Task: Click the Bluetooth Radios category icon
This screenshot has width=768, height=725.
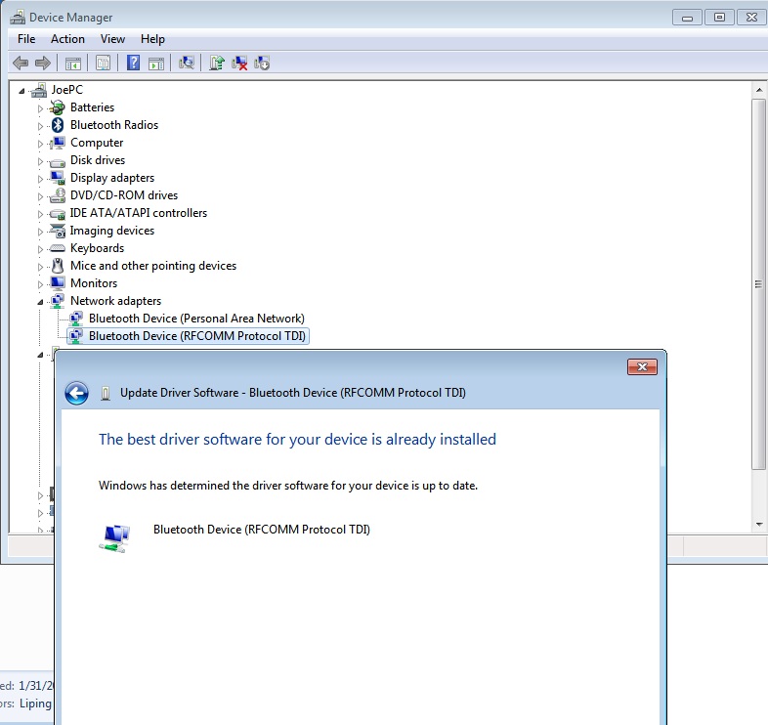Action: (x=58, y=125)
